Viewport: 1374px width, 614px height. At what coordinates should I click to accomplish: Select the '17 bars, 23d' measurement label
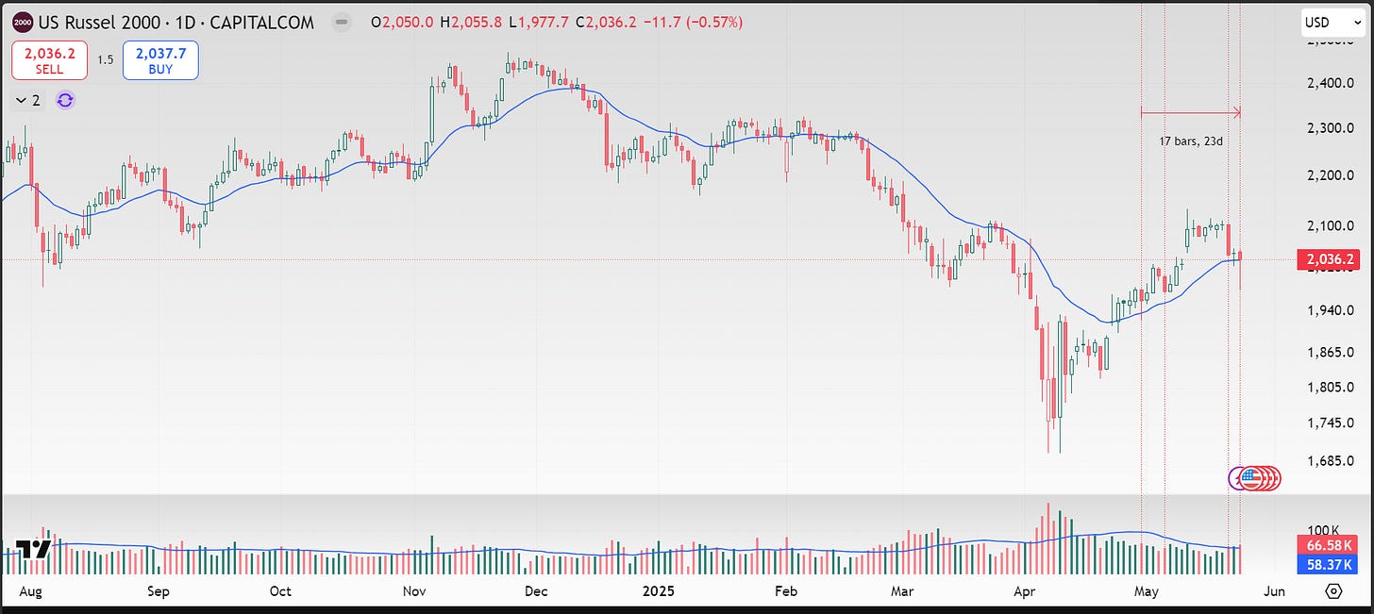click(x=1191, y=141)
